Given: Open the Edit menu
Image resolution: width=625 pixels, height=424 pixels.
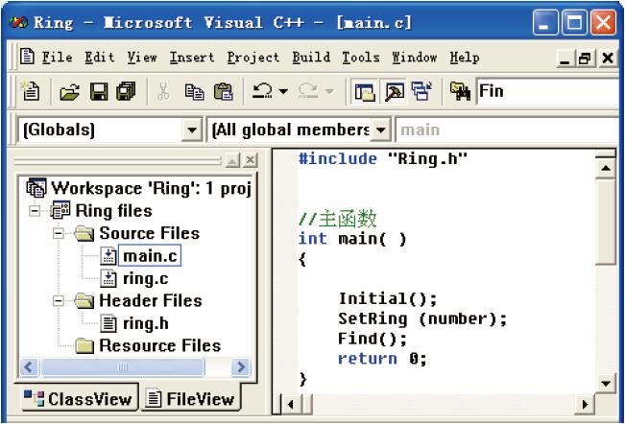Looking at the screenshot, I should pyautogui.click(x=100, y=58).
